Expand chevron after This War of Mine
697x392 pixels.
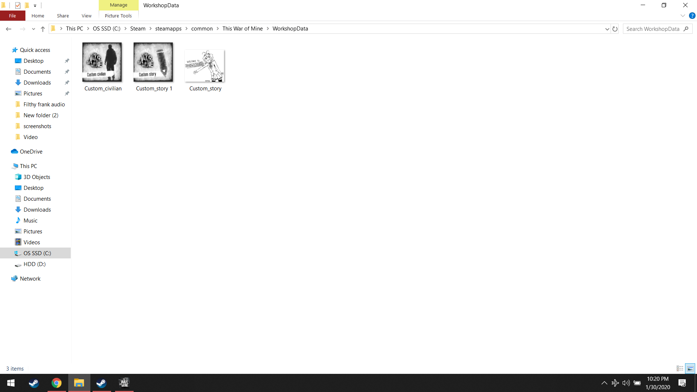coord(268,29)
